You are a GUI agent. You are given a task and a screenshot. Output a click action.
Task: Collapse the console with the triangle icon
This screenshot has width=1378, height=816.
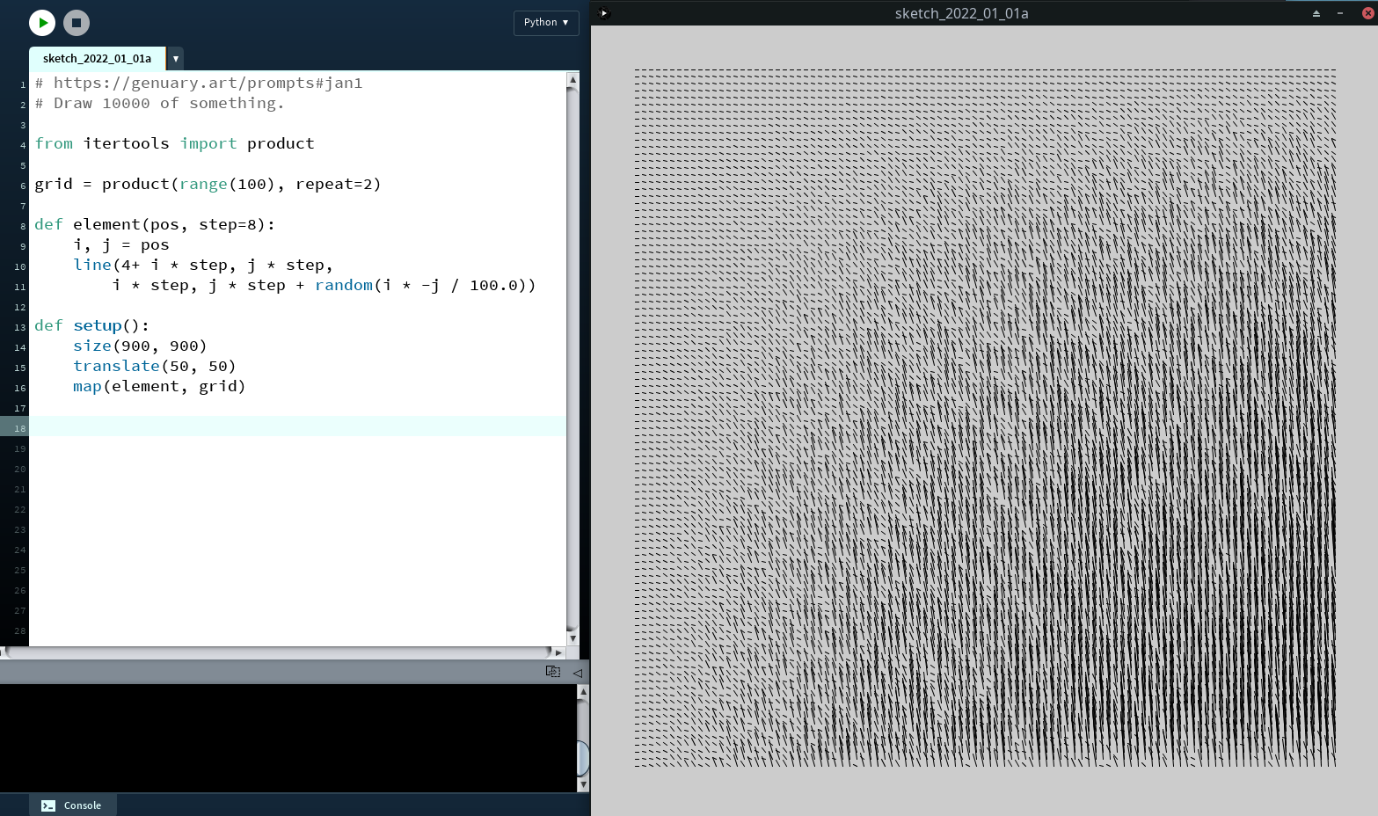click(578, 673)
